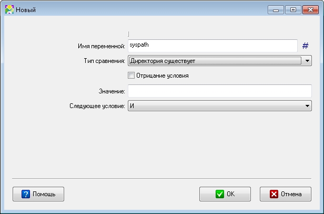Viewport: 324px width, 214px height.
Task: Click into the empty Значение input field
Action: pos(220,91)
